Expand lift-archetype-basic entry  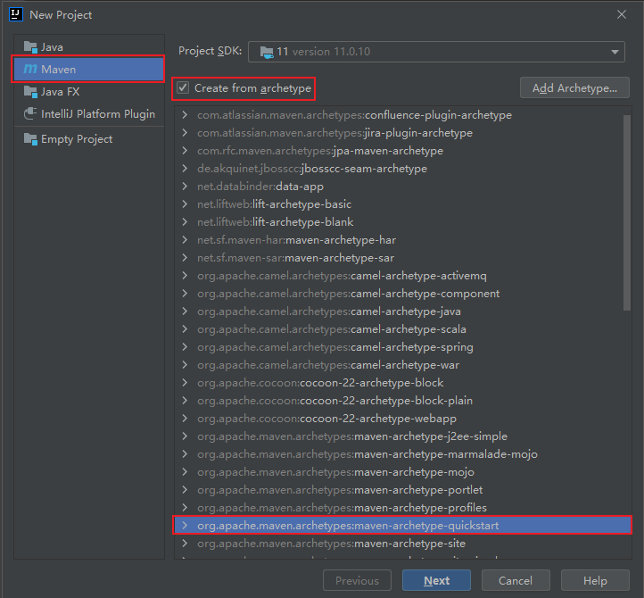click(x=185, y=204)
